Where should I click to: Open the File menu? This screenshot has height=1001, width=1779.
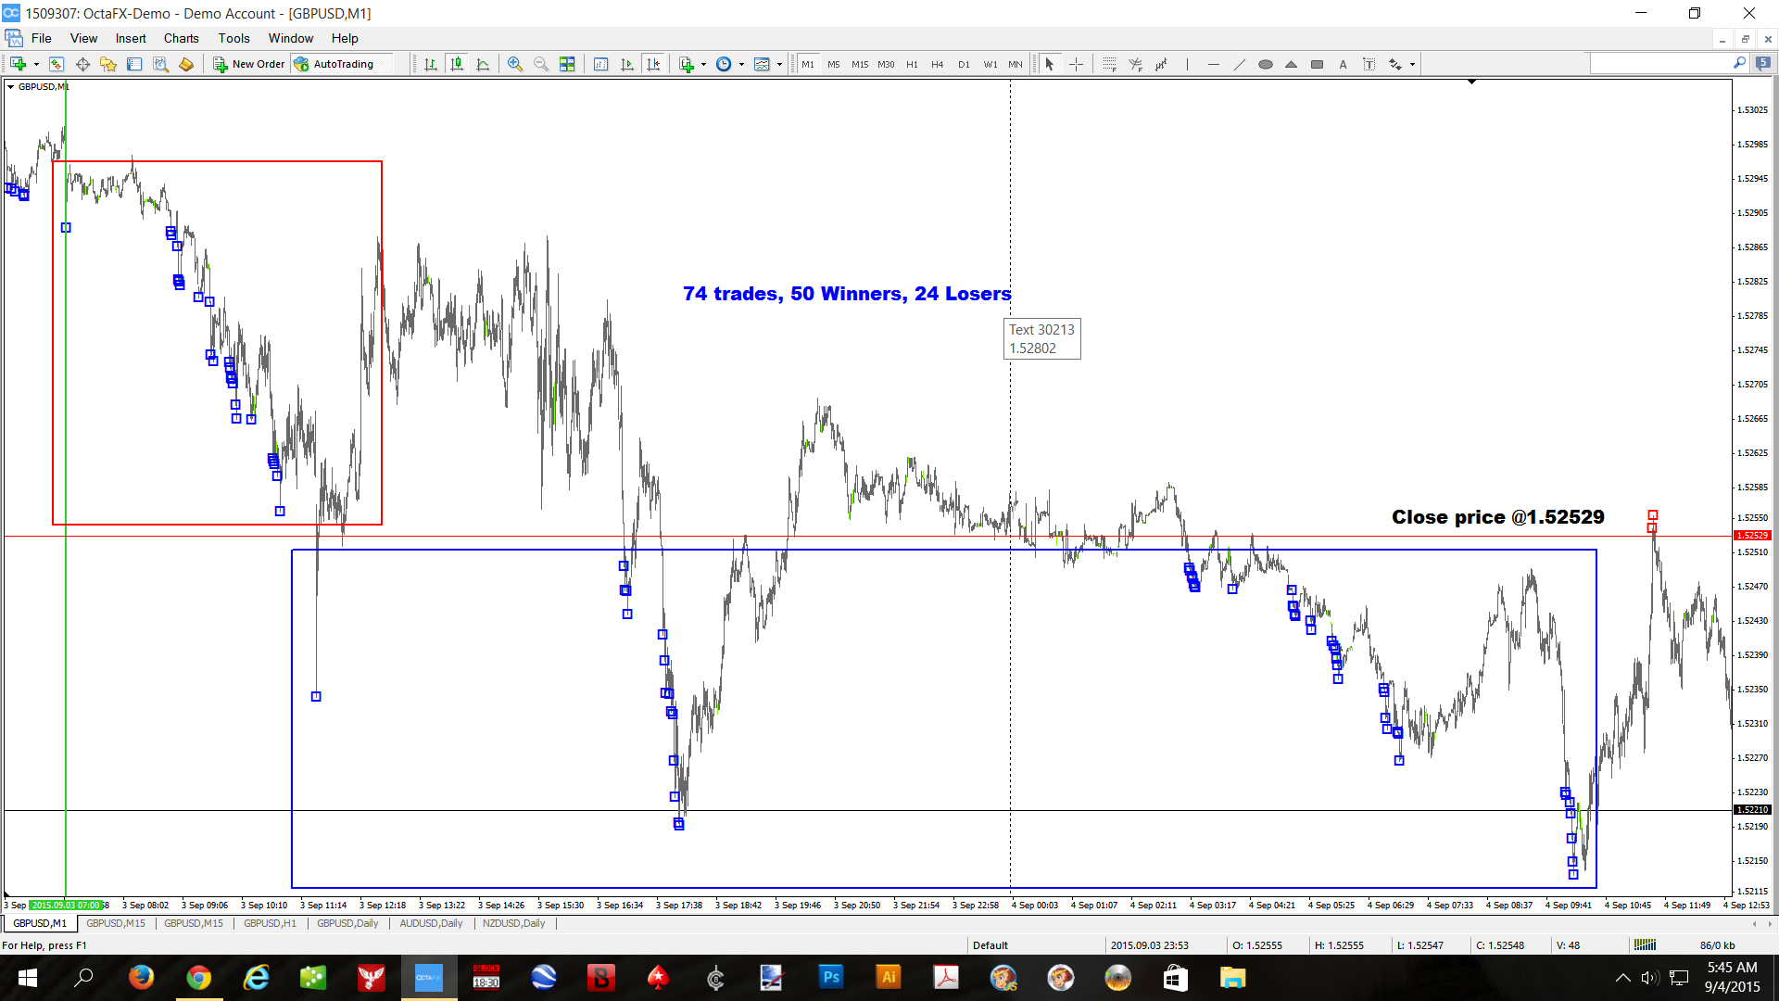(x=42, y=38)
